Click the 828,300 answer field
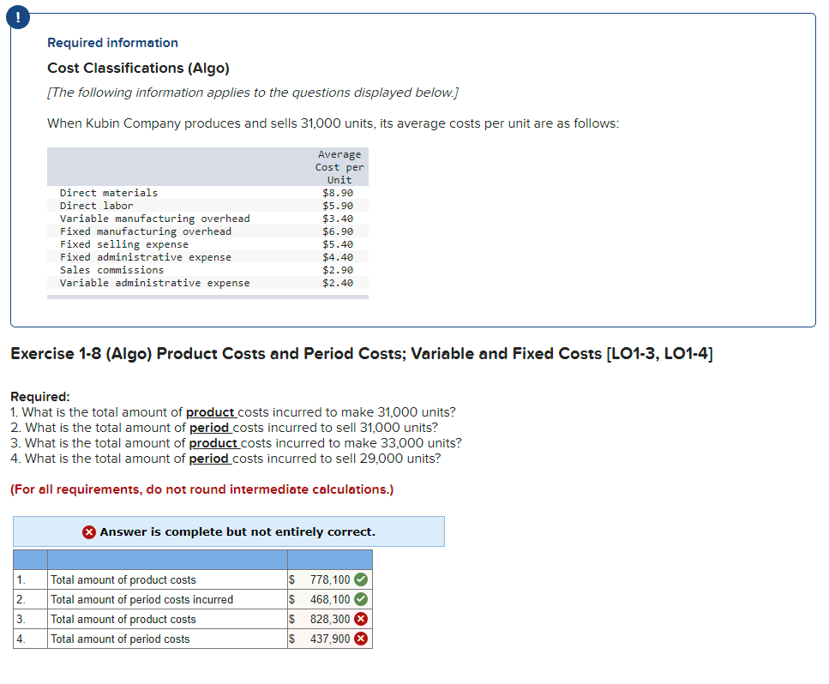 pyautogui.click(x=330, y=619)
